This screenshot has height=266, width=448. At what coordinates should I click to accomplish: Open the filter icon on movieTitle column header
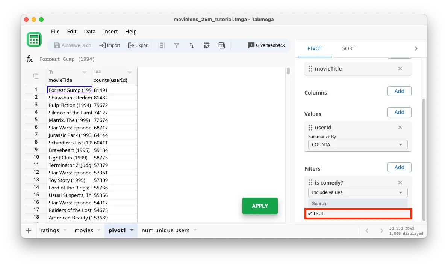pyautogui.click(x=85, y=72)
